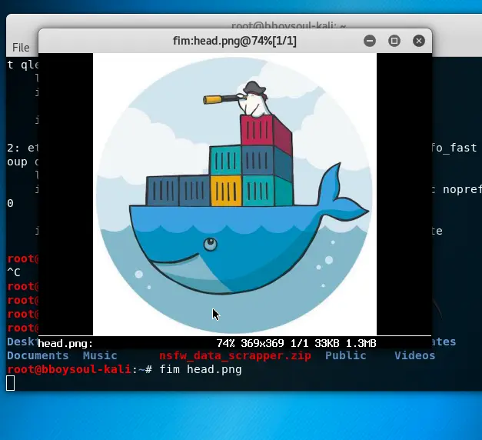Open the File menu in terminal
Image resolution: width=482 pixels, height=440 pixels.
point(21,48)
